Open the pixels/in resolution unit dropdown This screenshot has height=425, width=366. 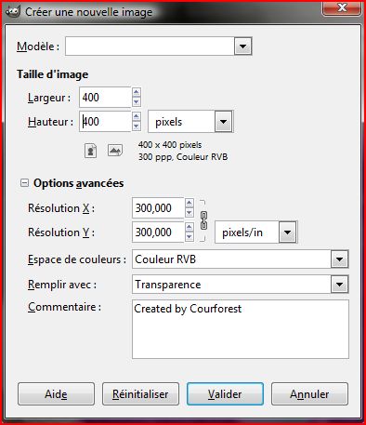287,232
